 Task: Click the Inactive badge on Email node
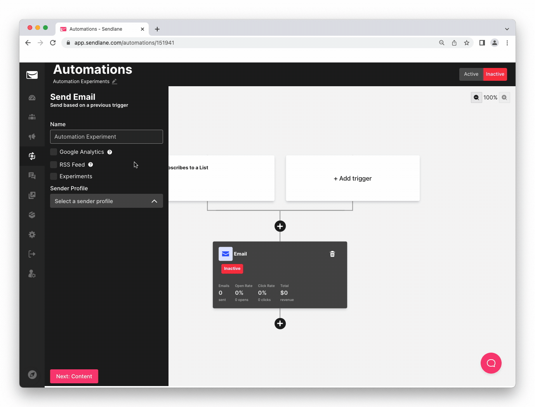tap(232, 269)
